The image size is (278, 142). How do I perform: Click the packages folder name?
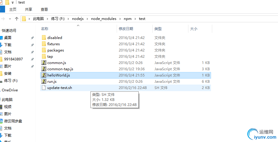55,50
